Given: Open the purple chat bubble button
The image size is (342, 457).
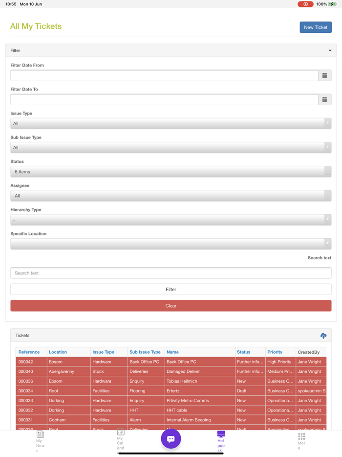Looking at the screenshot, I should tap(171, 438).
